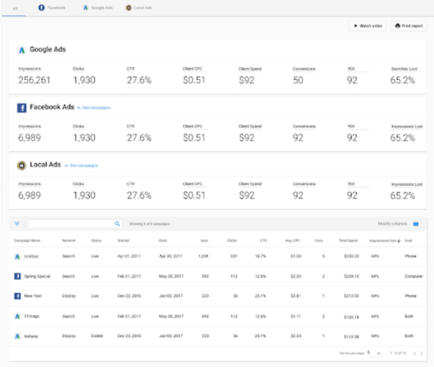Screen dimensions: 434x367
Task: Click the Facebook Ads section logo
Action: tap(22, 107)
